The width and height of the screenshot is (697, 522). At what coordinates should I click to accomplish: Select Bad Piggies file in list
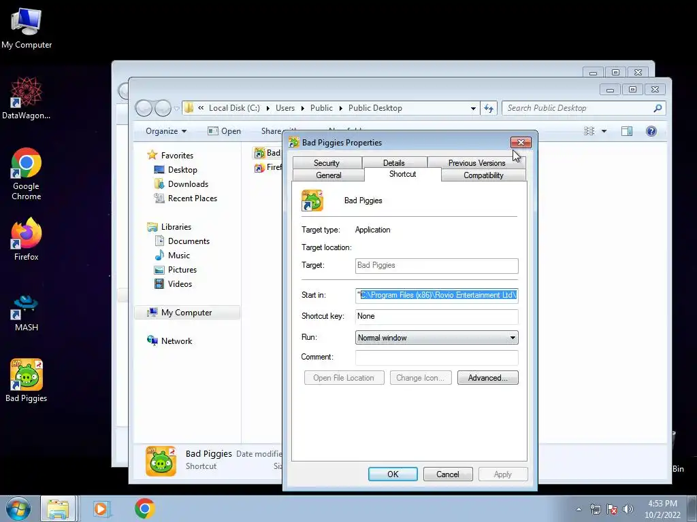coord(268,153)
